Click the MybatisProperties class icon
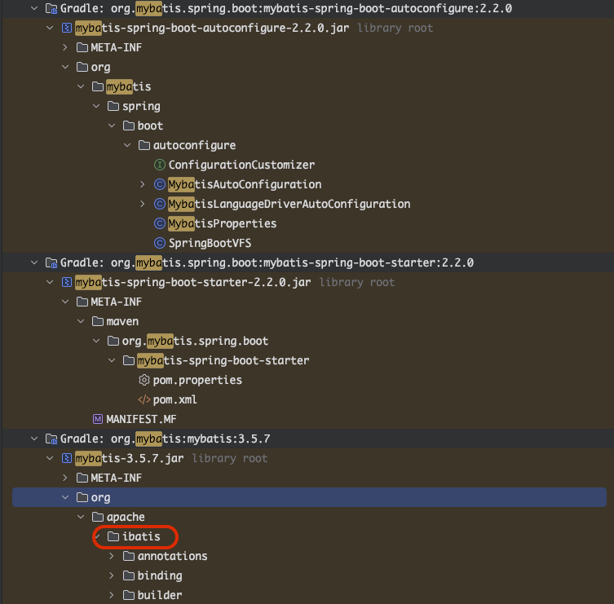Viewport: 614px width, 604px height. pyautogui.click(x=159, y=223)
